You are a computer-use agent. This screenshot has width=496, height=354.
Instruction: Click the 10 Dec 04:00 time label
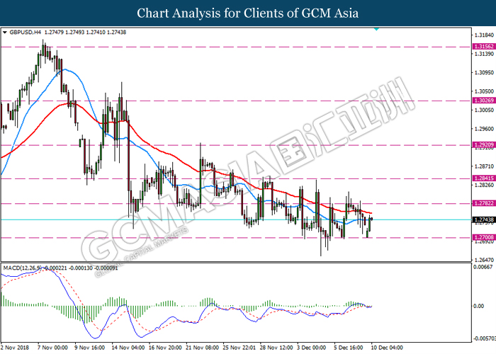coord(387,348)
